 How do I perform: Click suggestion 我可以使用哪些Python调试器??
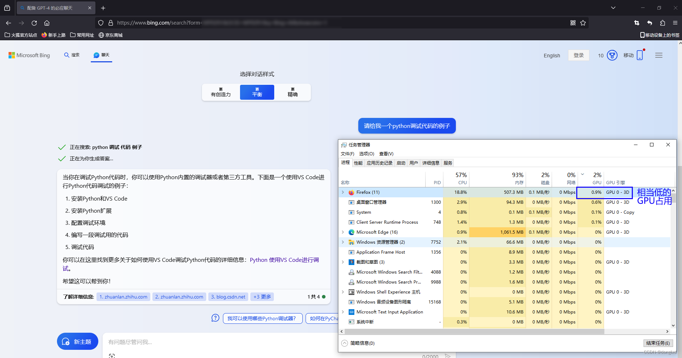coord(262,318)
